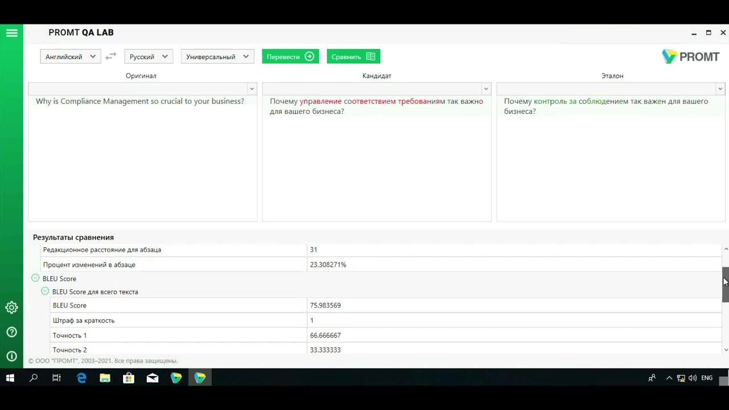Viewport: 729px width, 410px height.
Task: Click the value 66.666667
Action: 325,335
